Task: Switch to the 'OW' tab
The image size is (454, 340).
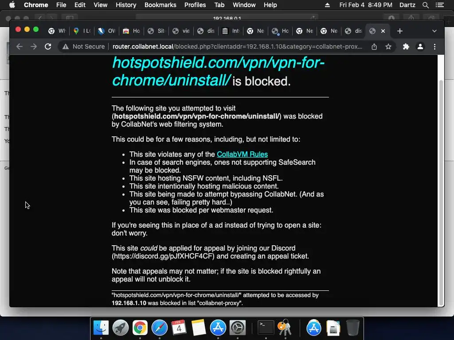Action: point(107,31)
